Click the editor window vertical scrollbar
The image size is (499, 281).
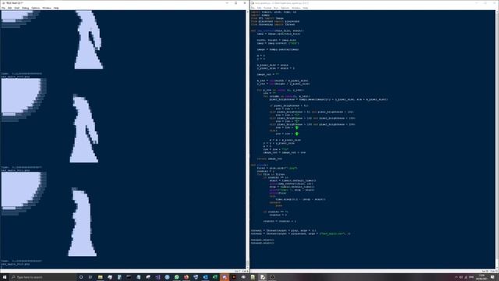click(497, 140)
